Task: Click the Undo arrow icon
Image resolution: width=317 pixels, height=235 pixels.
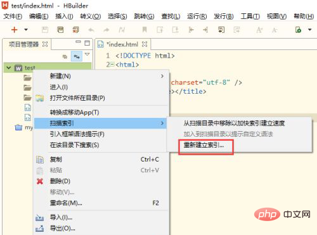Action: pos(91,30)
